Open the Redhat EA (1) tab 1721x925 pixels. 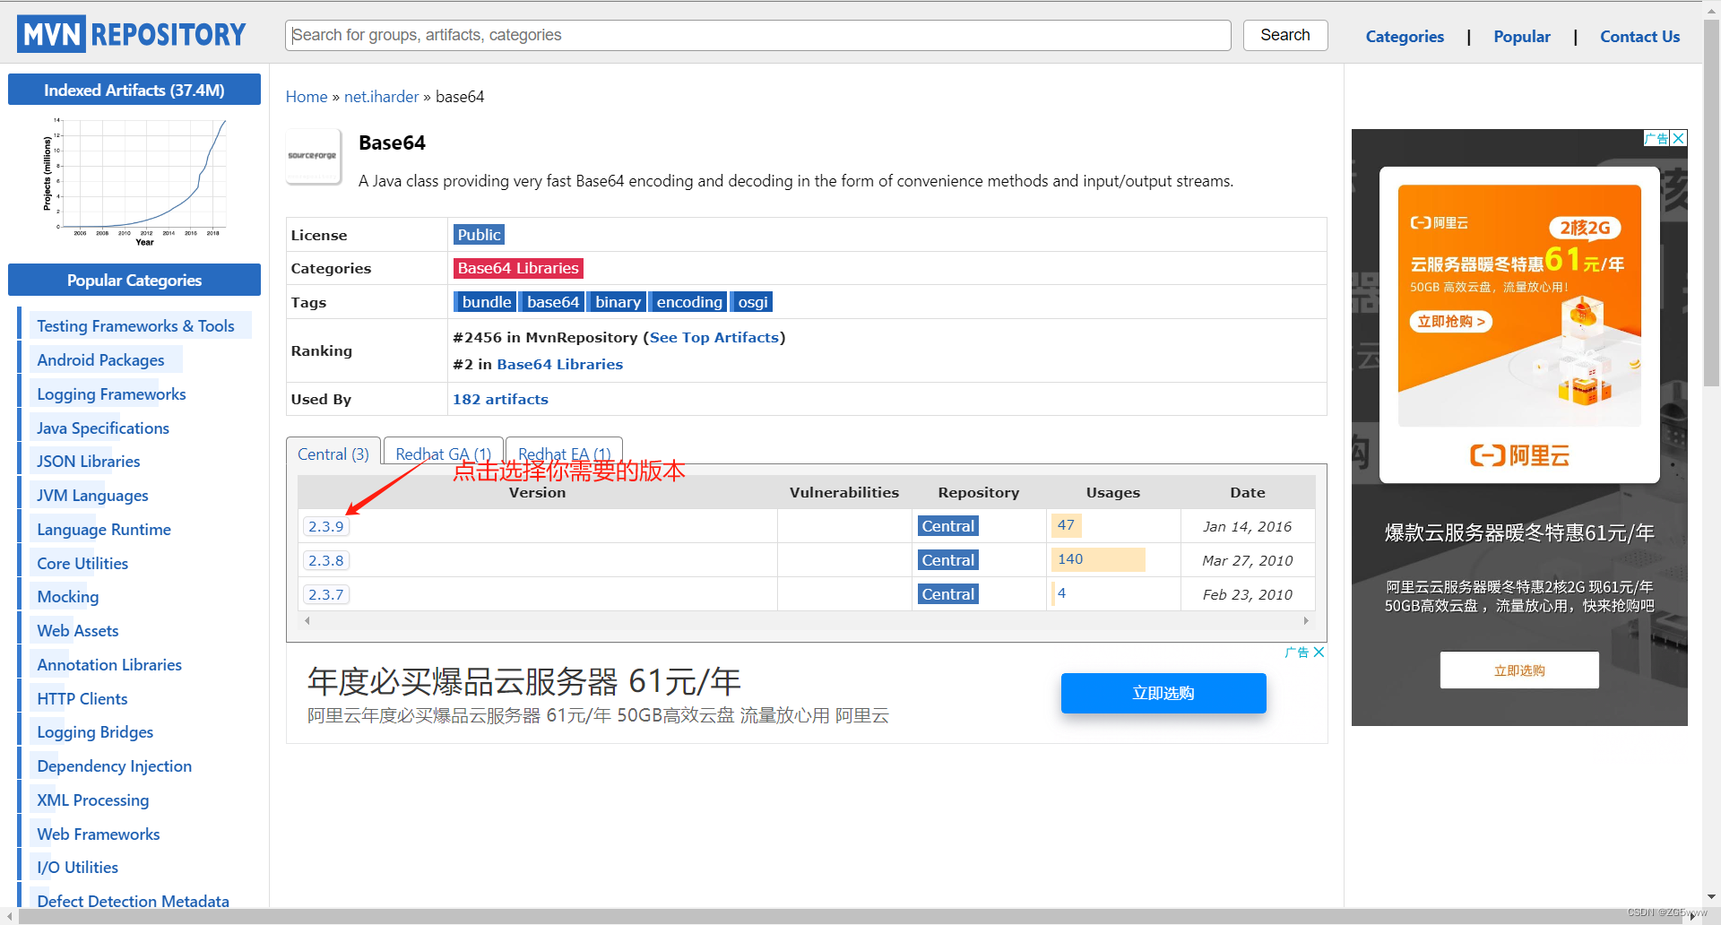coord(563,454)
